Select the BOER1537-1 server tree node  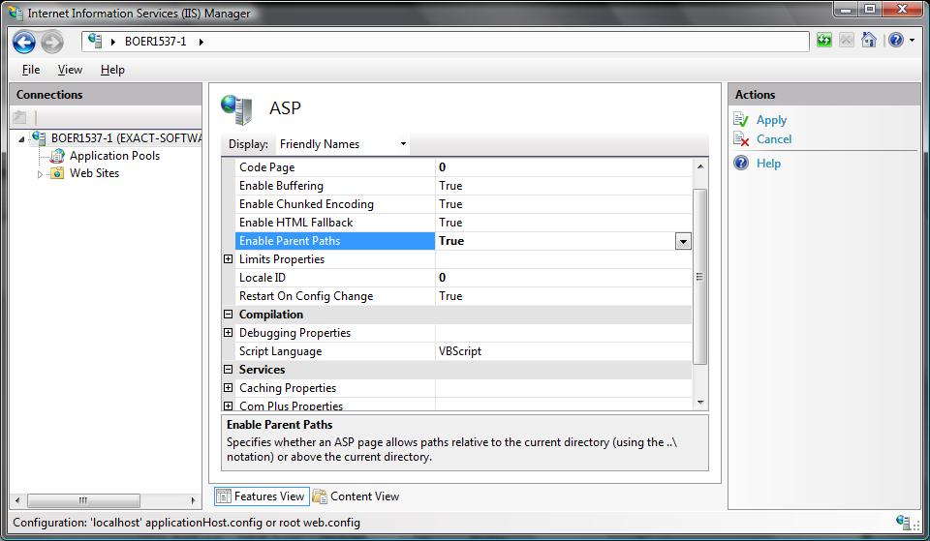pyautogui.click(x=126, y=138)
